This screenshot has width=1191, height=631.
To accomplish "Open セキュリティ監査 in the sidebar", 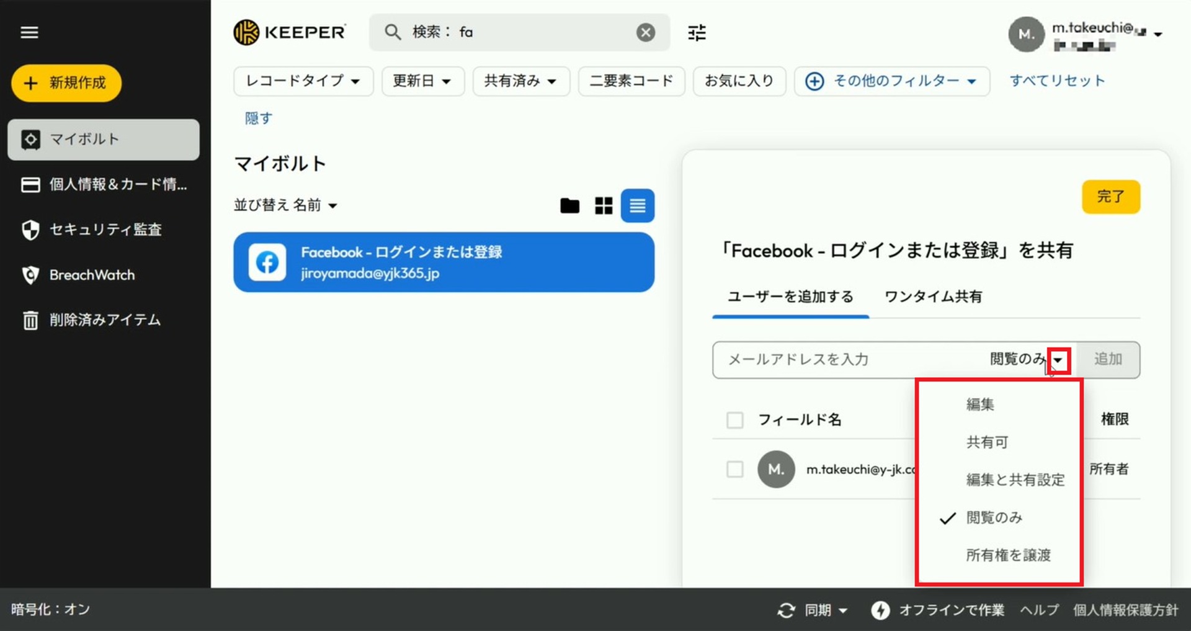I will 104,230.
